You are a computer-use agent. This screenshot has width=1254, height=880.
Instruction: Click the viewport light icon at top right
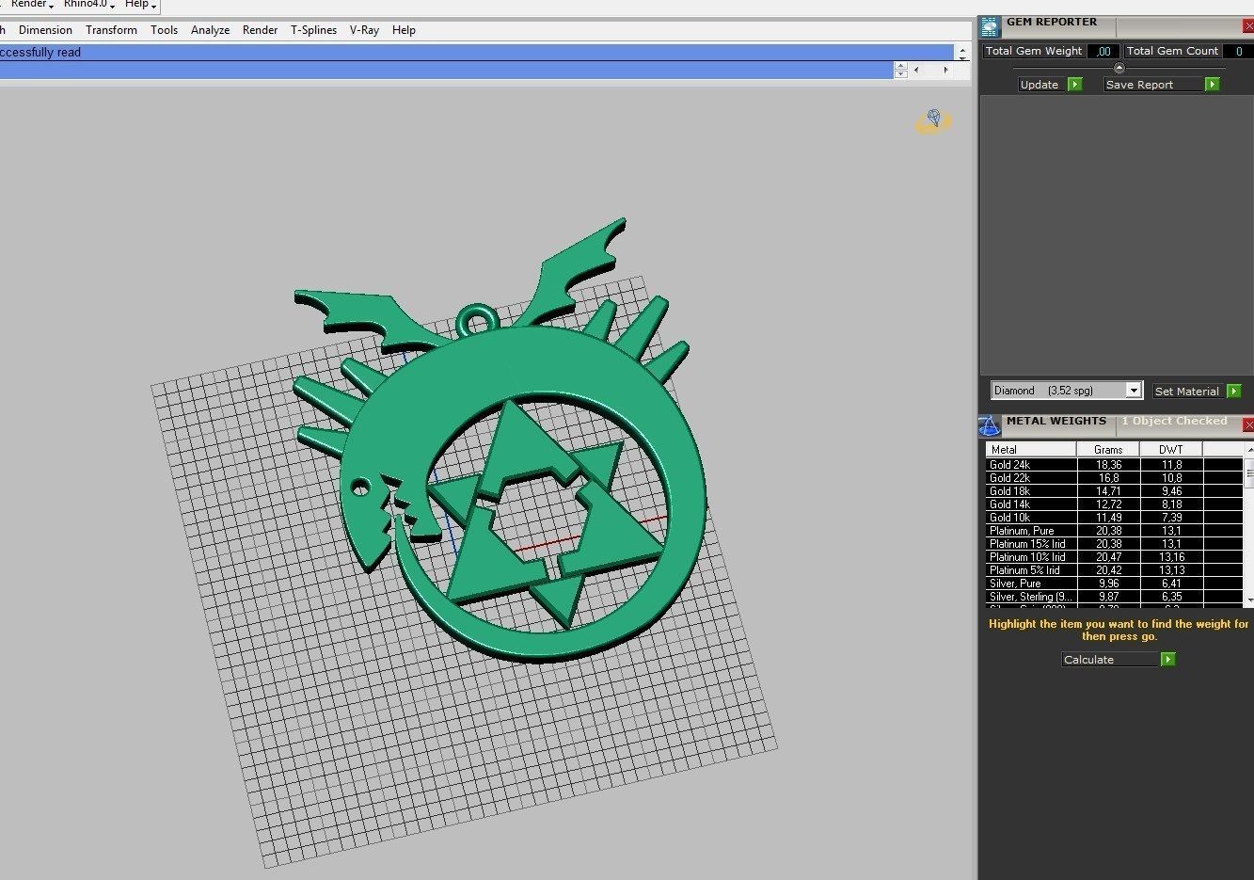(933, 120)
